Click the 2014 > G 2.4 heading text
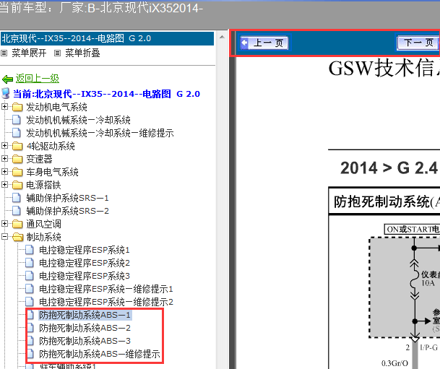The width and height of the screenshot is (440, 369). tap(389, 168)
